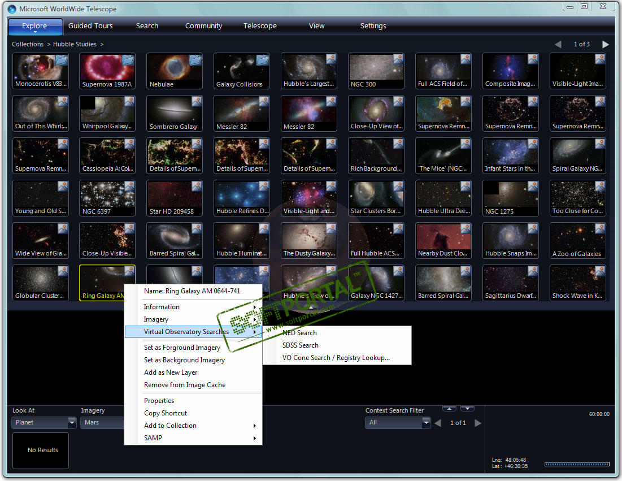Choose Set as Background Imagery
This screenshot has height=481, width=622.
pos(193,360)
